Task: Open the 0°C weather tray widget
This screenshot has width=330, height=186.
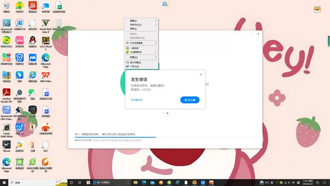Action: pos(267,182)
